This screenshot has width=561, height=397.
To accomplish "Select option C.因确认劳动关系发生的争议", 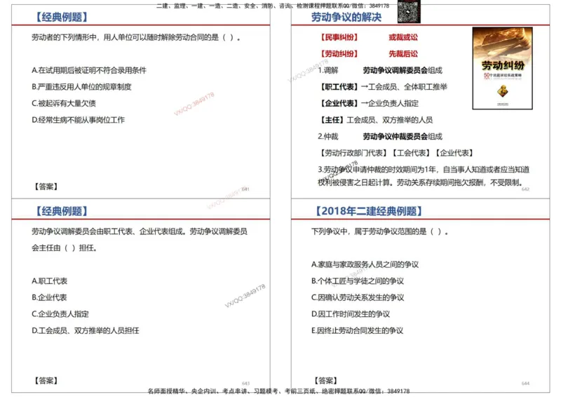I will pos(358,297).
